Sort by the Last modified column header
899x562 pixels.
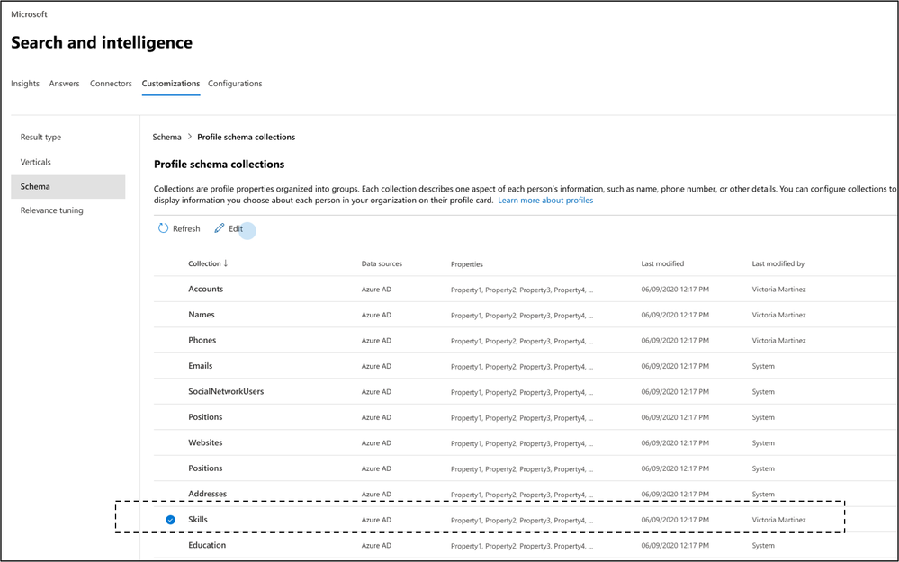(662, 264)
